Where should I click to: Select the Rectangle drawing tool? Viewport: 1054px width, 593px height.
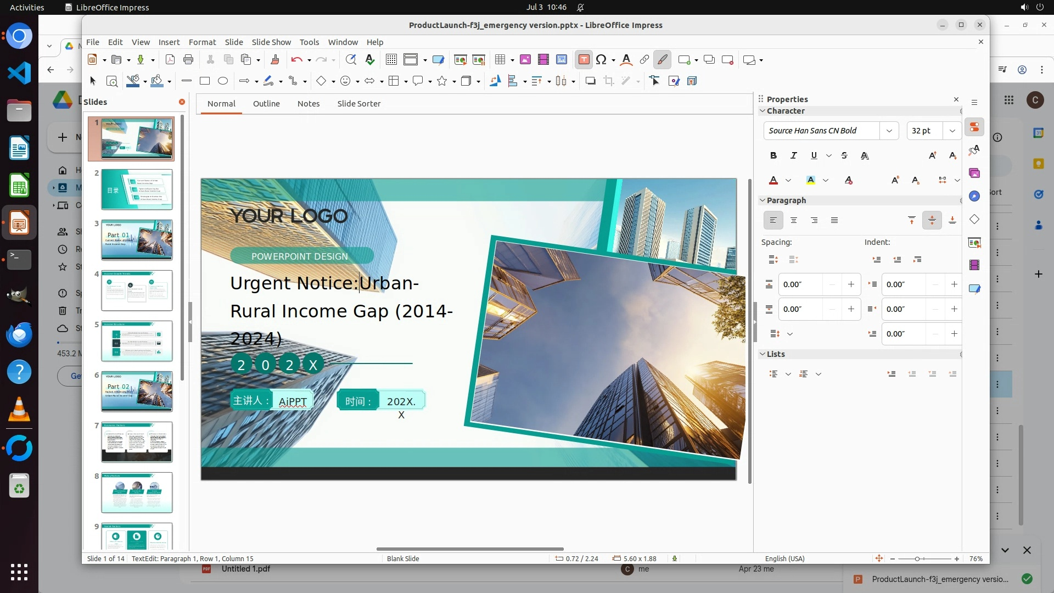(205, 81)
